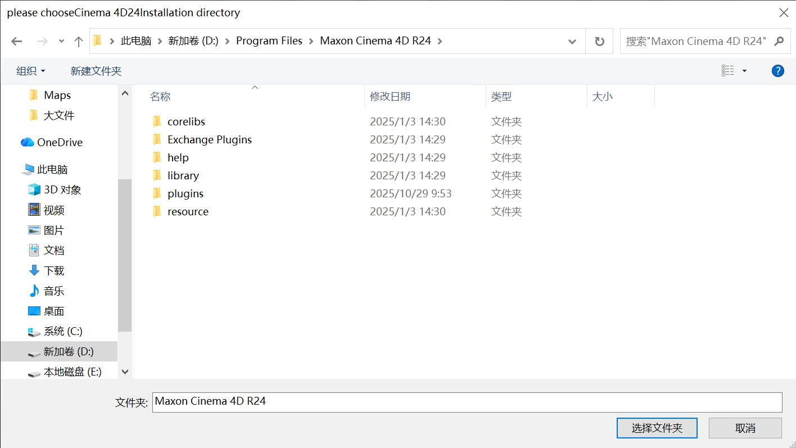Open the view options dropdown arrow
The height and width of the screenshot is (448, 796).
[x=745, y=71]
